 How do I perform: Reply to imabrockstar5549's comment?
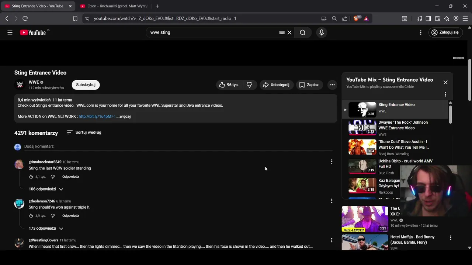pyautogui.click(x=70, y=177)
